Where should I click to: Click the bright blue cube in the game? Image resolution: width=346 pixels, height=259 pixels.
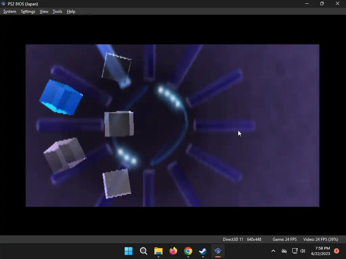tap(61, 97)
